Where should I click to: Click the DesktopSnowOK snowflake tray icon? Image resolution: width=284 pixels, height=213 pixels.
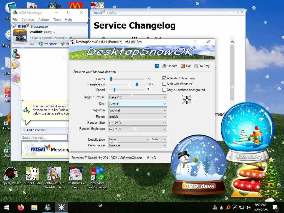(x=235, y=207)
